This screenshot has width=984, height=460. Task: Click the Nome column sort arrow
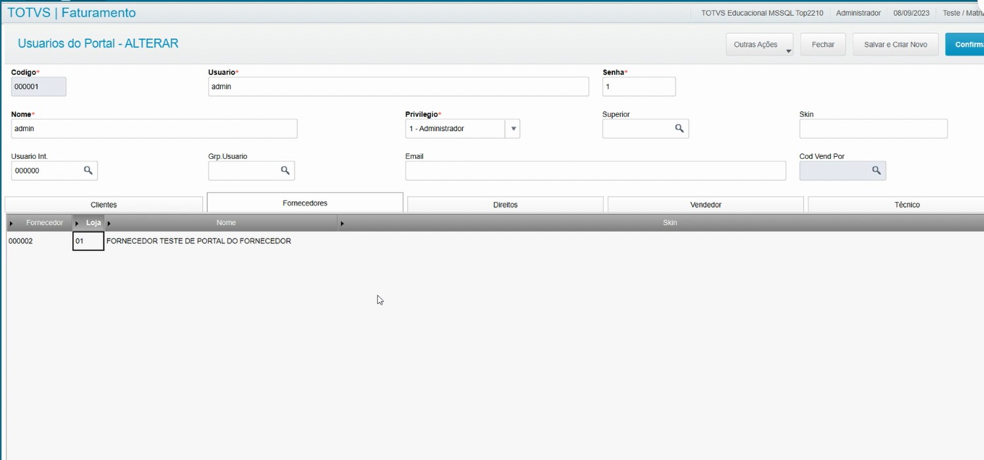[x=109, y=223]
